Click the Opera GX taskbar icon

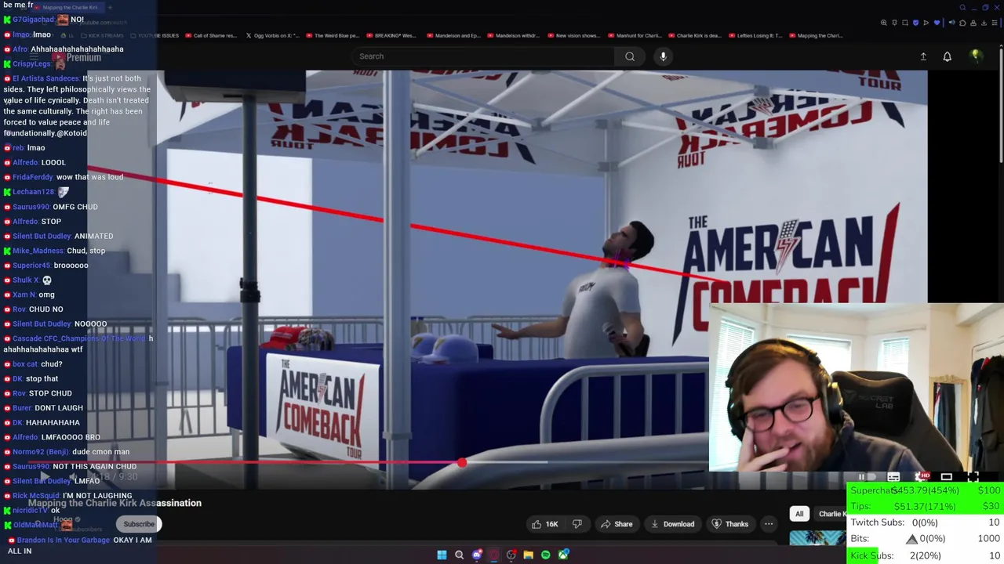coord(493,555)
